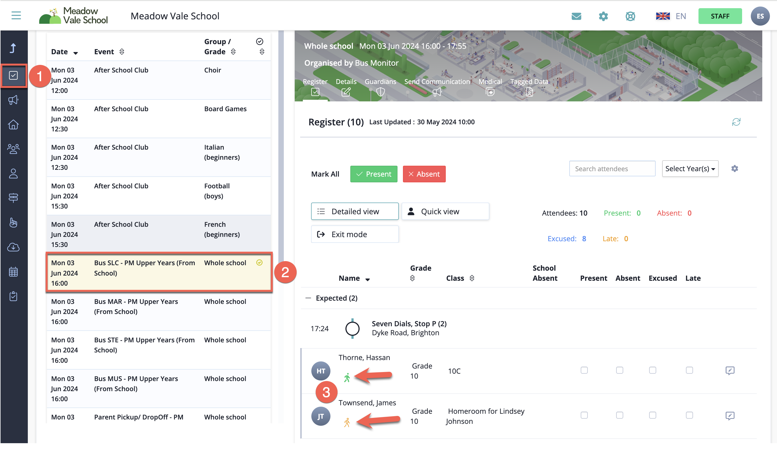The height and width of the screenshot is (453, 777).
Task: Switch to Detailed view
Action: (355, 212)
